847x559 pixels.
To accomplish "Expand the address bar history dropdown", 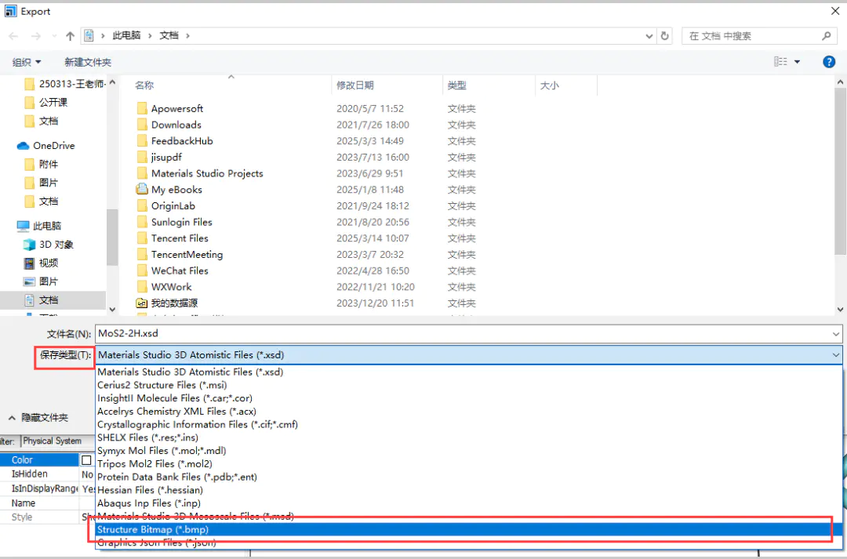I will pos(649,36).
